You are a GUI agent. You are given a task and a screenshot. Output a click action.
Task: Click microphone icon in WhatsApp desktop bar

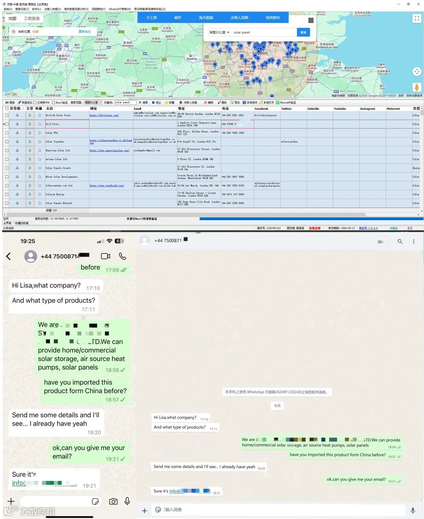(x=413, y=510)
